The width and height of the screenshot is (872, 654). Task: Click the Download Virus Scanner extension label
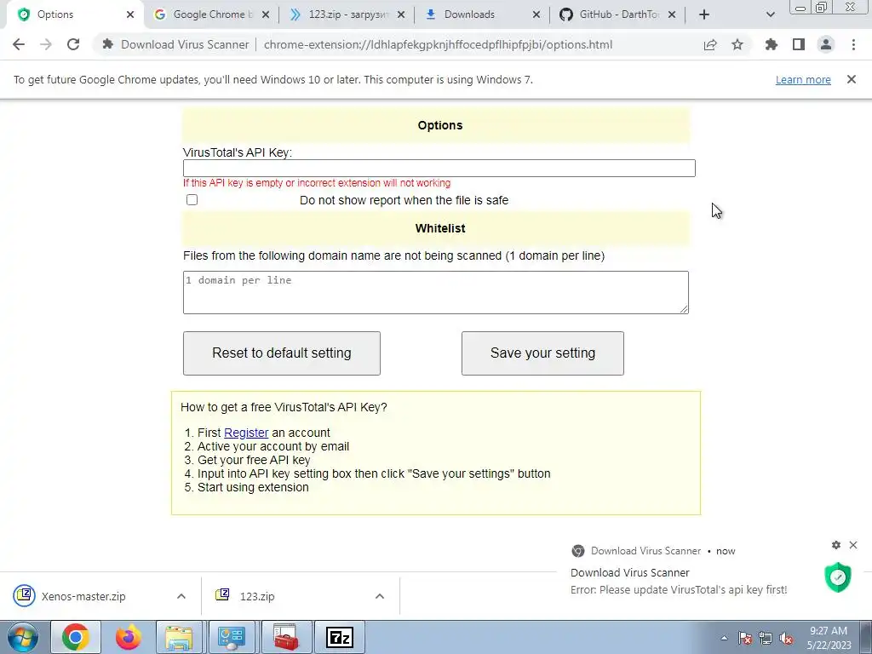[x=185, y=44]
